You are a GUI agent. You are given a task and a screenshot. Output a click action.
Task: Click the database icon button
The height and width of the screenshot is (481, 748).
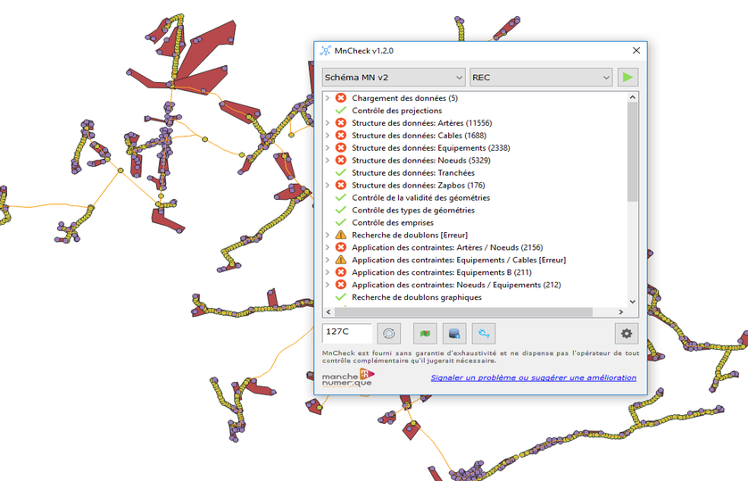455,334
